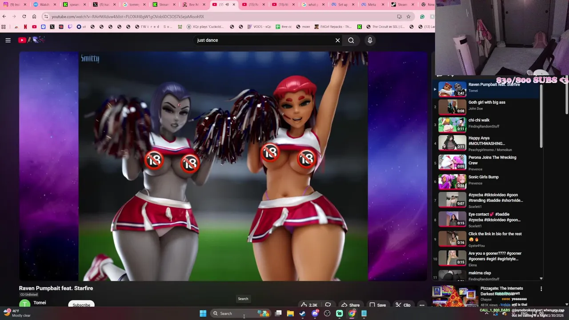Click the YouTube URL in the address bar
Screen dimensions: 569x320
coord(128,16)
